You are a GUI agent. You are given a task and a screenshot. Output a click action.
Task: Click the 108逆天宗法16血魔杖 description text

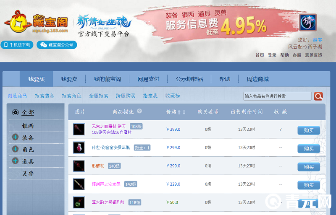point(112,132)
